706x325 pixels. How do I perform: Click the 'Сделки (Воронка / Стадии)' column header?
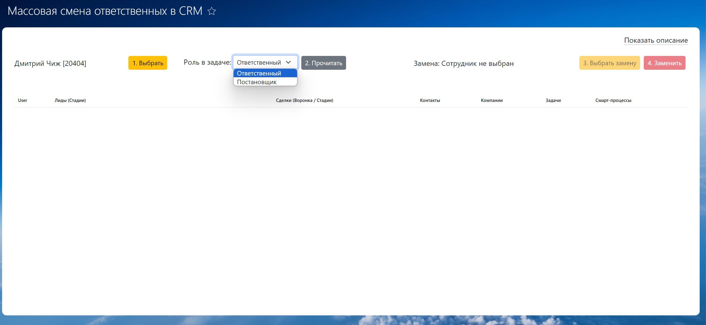pyautogui.click(x=304, y=100)
